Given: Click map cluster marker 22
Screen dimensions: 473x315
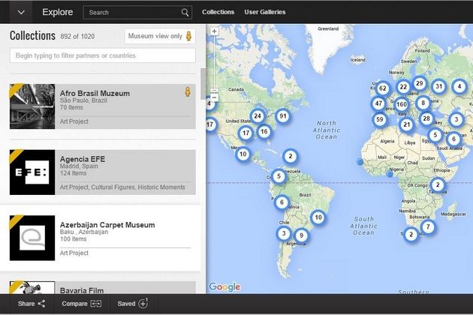Looking at the screenshot, I should [x=403, y=87].
